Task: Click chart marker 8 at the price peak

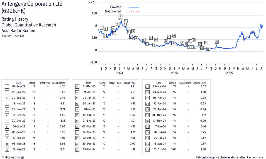Action: click(x=120, y=16)
